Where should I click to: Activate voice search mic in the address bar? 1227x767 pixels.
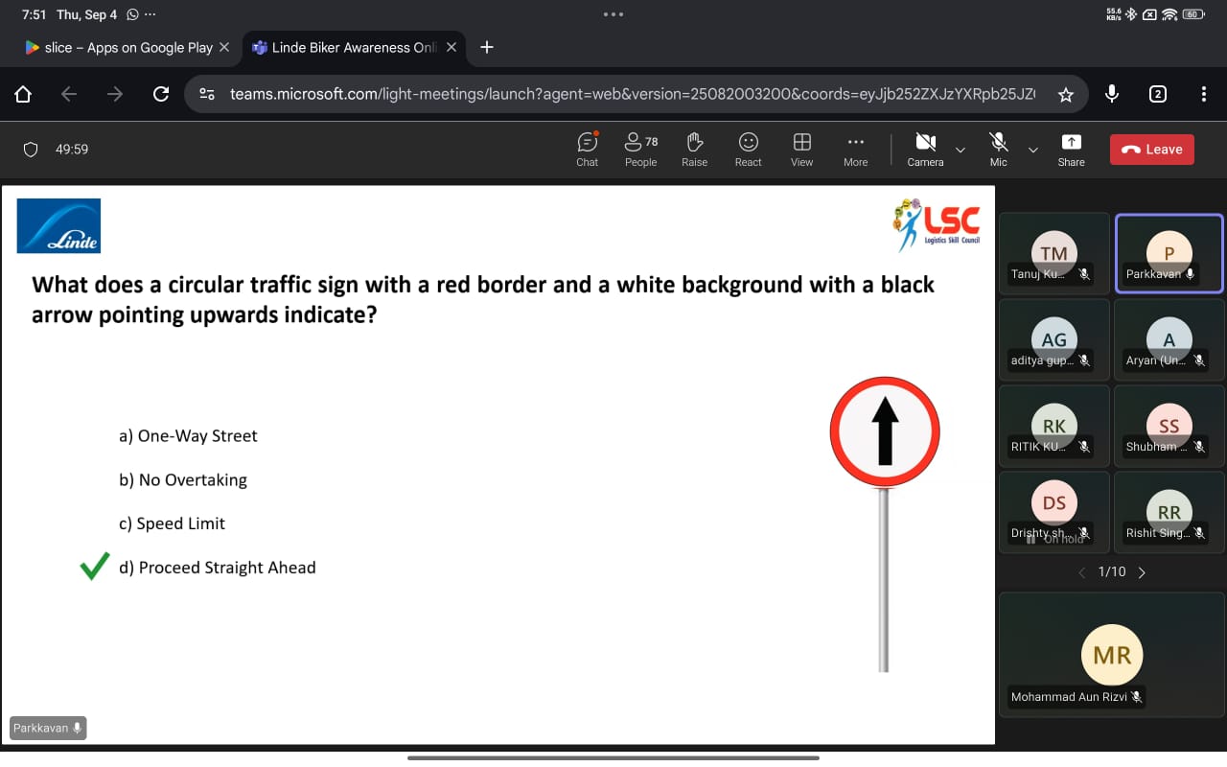(1111, 93)
